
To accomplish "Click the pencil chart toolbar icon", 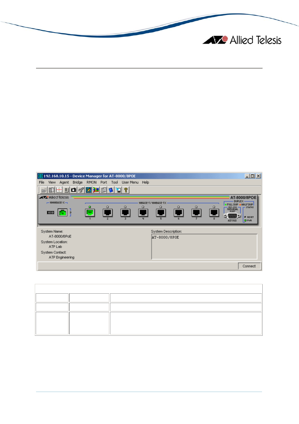I will click(x=89, y=190).
